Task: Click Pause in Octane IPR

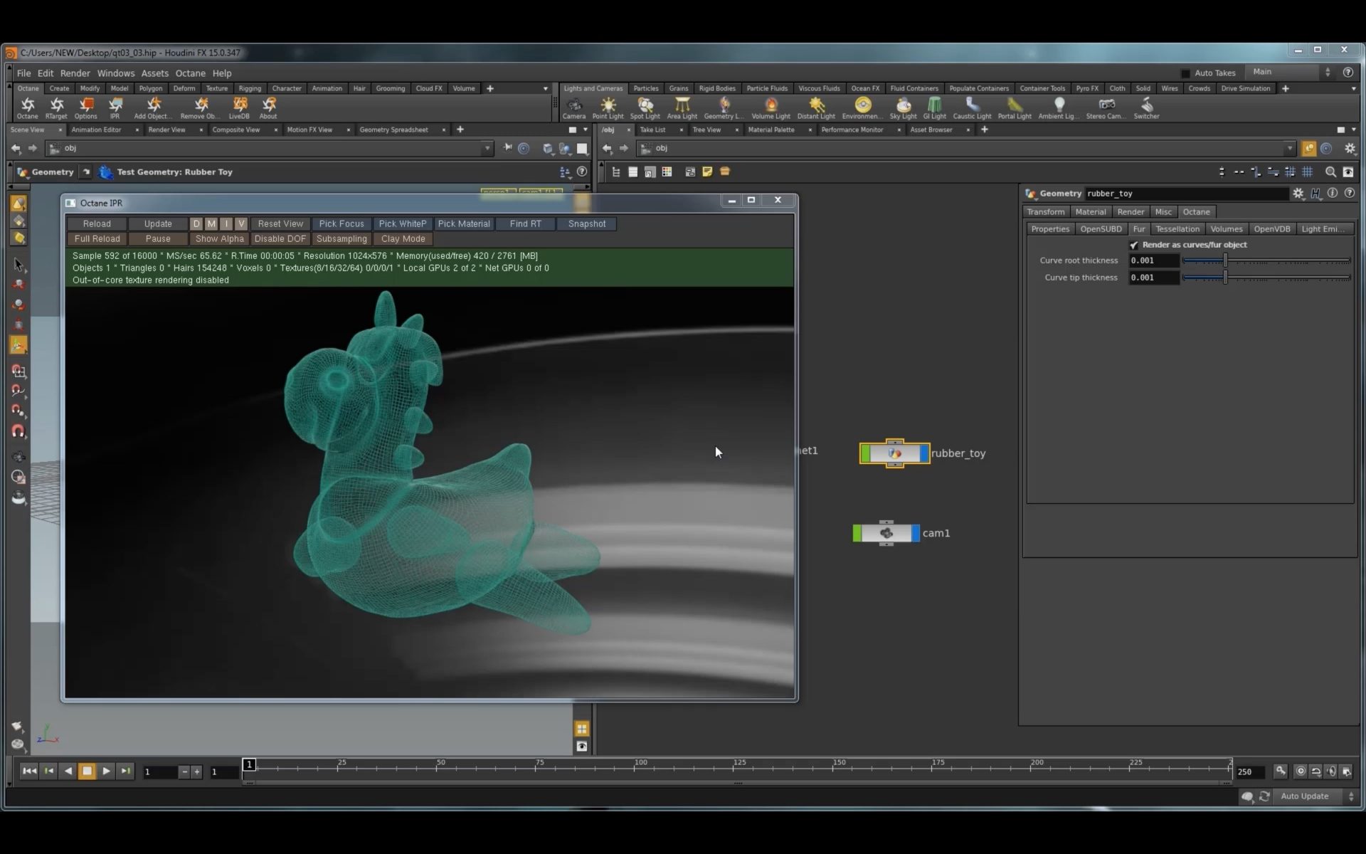Action: click(158, 239)
